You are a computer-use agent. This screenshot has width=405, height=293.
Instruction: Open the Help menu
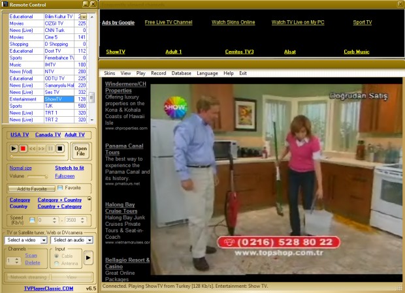pos(229,73)
